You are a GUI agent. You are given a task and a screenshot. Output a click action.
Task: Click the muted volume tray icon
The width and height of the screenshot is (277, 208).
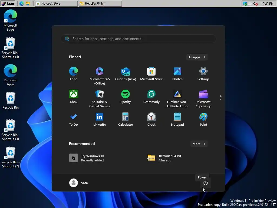pyautogui.click(x=255, y=4)
